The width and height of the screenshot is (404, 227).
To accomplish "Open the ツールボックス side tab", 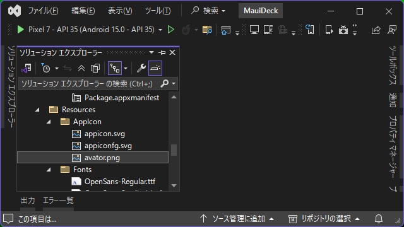I will [393, 66].
